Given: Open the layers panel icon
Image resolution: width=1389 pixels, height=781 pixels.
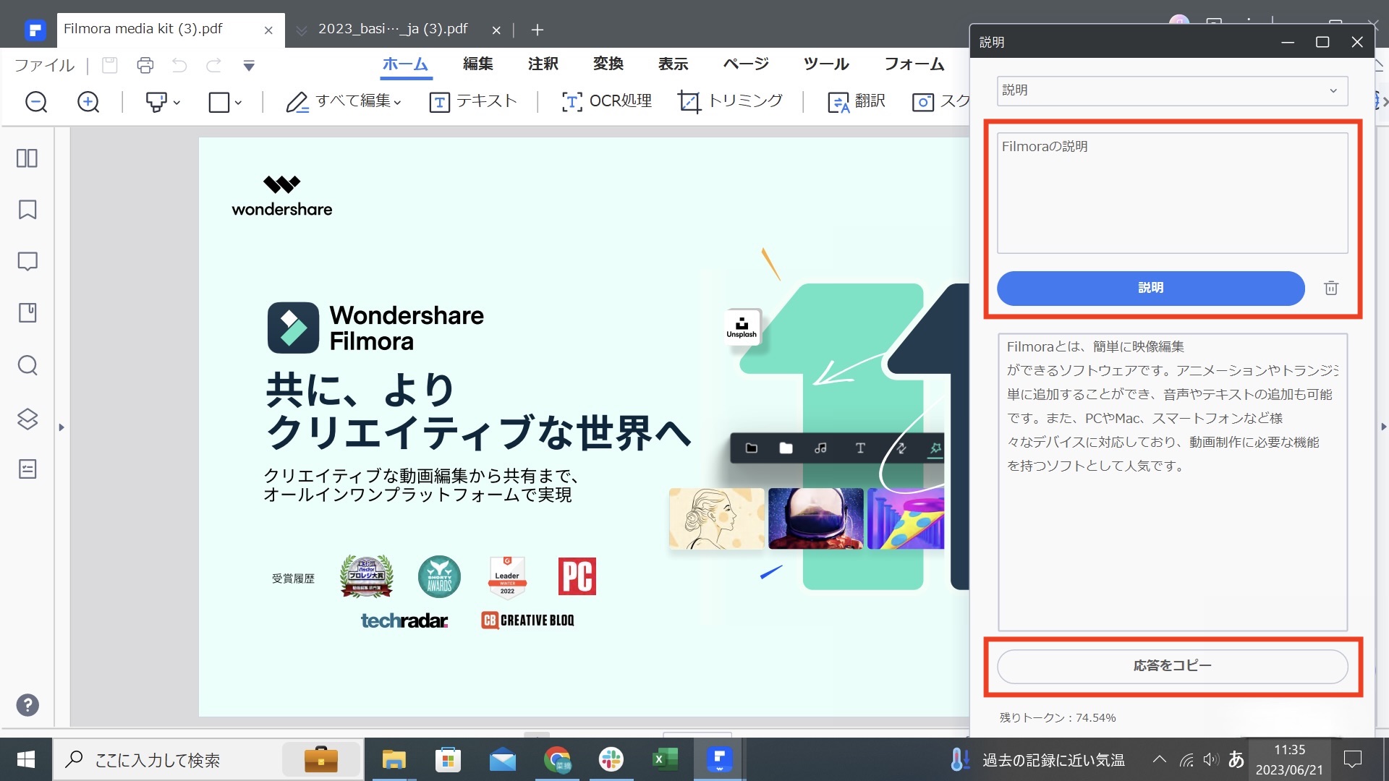Looking at the screenshot, I should pyautogui.click(x=27, y=419).
